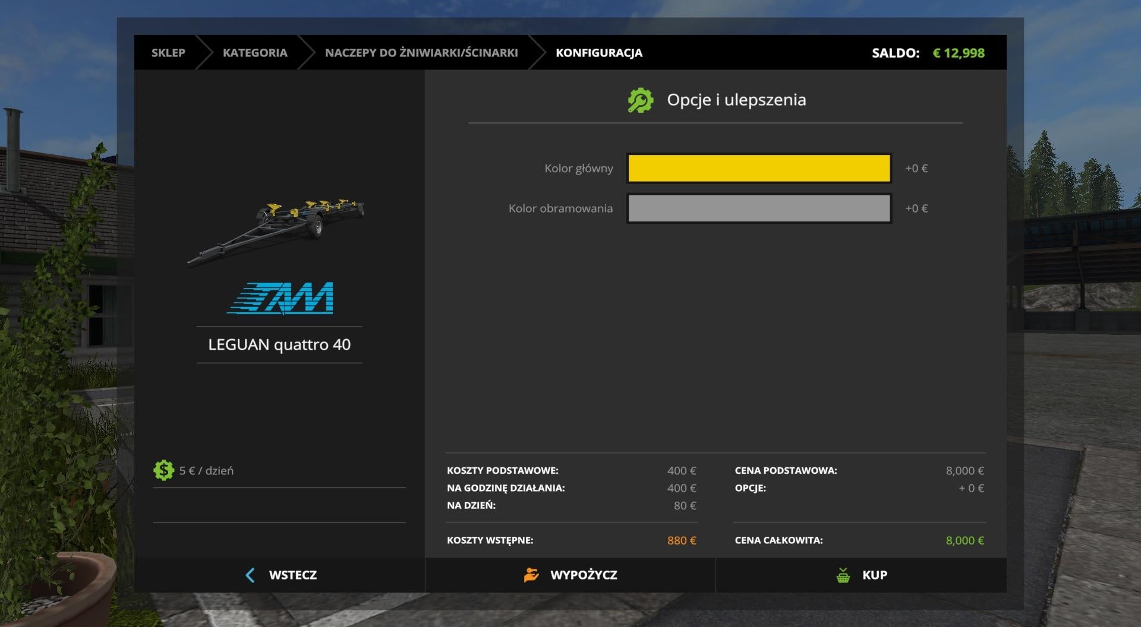The image size is (1141, 627).
Task: Click the +0 € beside Kolor główny
Action: (x=916, y=169)
